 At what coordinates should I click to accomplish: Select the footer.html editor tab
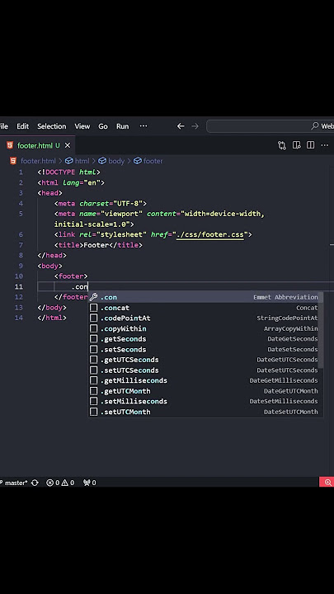pyautogui.click(x=37, y=145)
